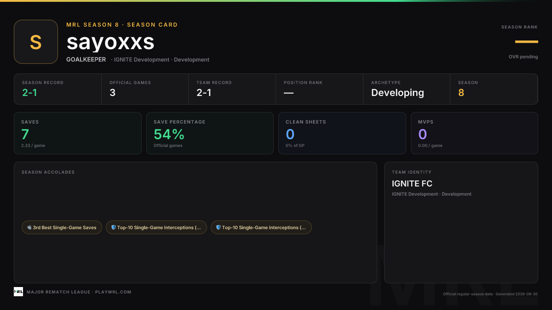Click the Season value 8

coord(461,93)
